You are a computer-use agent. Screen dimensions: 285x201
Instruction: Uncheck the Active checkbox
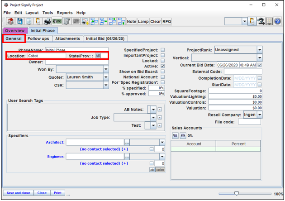click(x=163, y=66)
